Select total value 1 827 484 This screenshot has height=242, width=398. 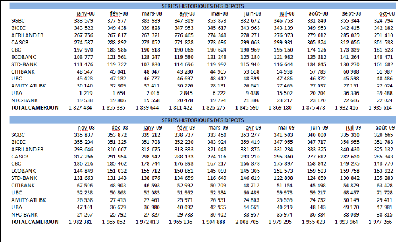[80, 108]
